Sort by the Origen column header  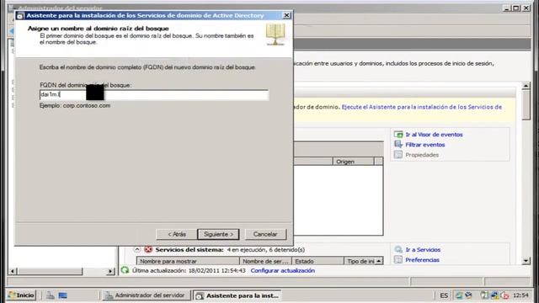(x=353, y=162)
